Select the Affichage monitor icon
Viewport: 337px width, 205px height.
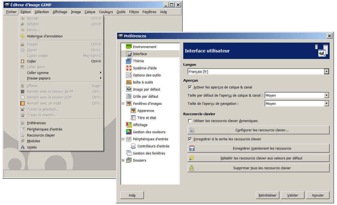click(x=129, y=125)
